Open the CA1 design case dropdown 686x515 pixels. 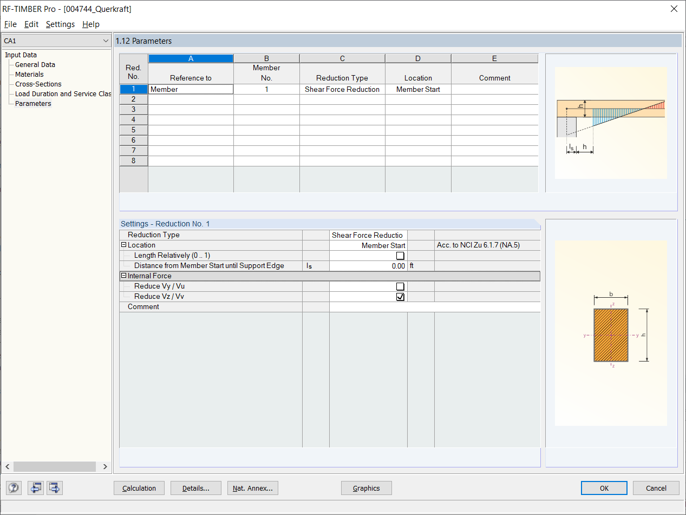[x=106, y=41]
